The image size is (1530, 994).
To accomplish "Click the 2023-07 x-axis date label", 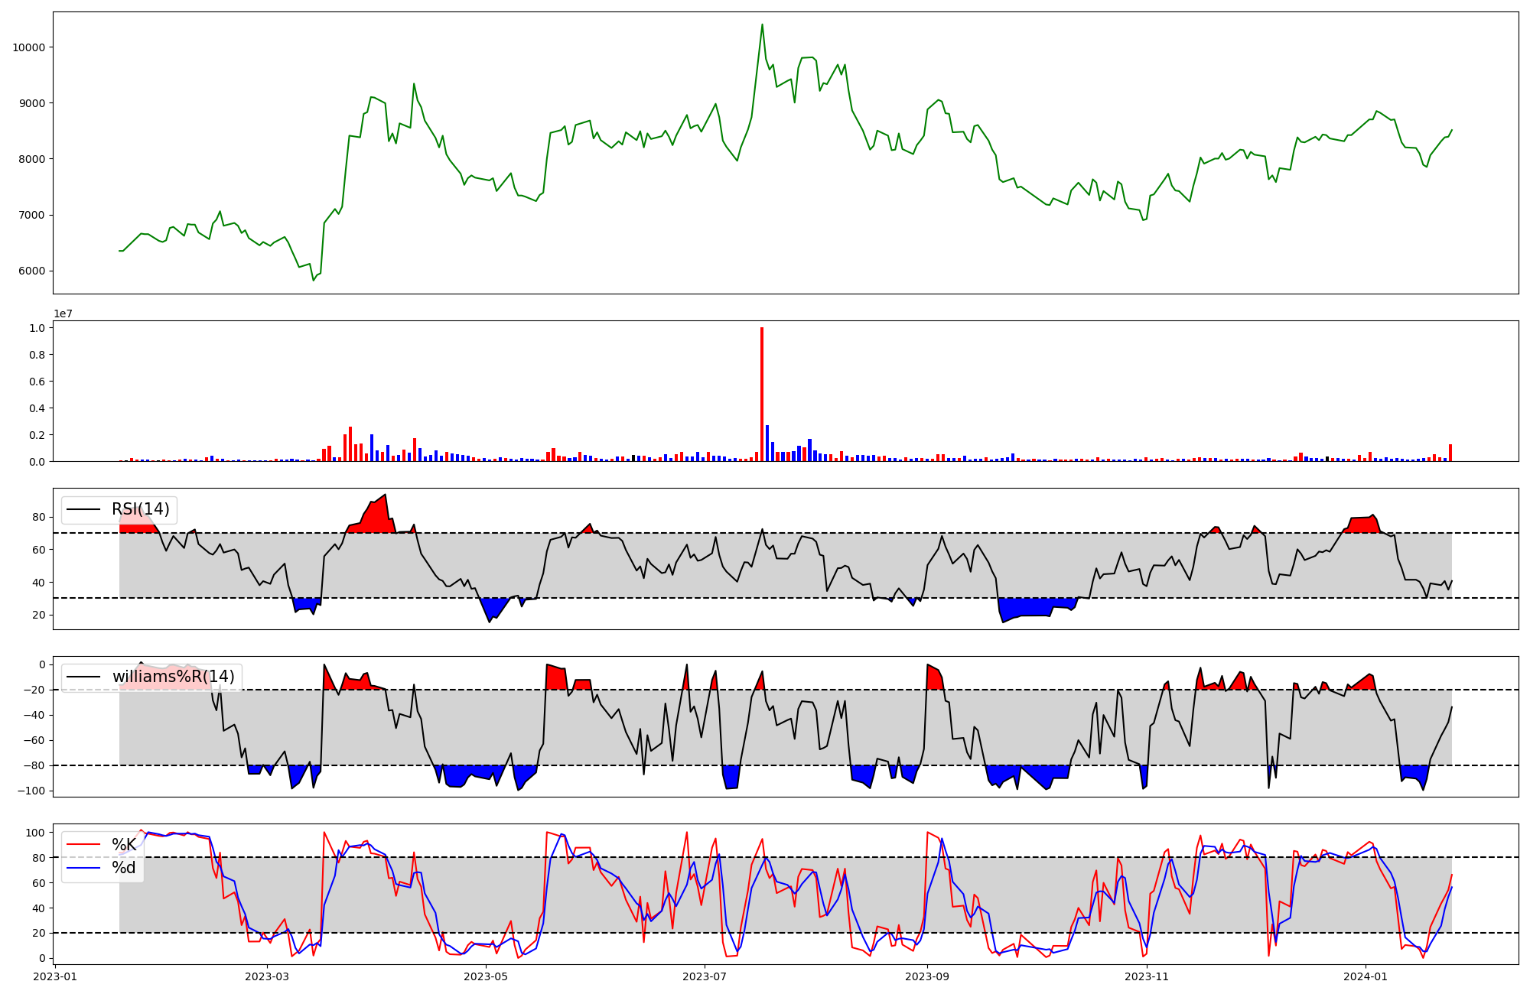I will tap(705, 976).
